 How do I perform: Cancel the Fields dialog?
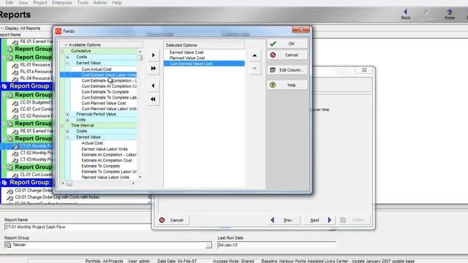287,55
